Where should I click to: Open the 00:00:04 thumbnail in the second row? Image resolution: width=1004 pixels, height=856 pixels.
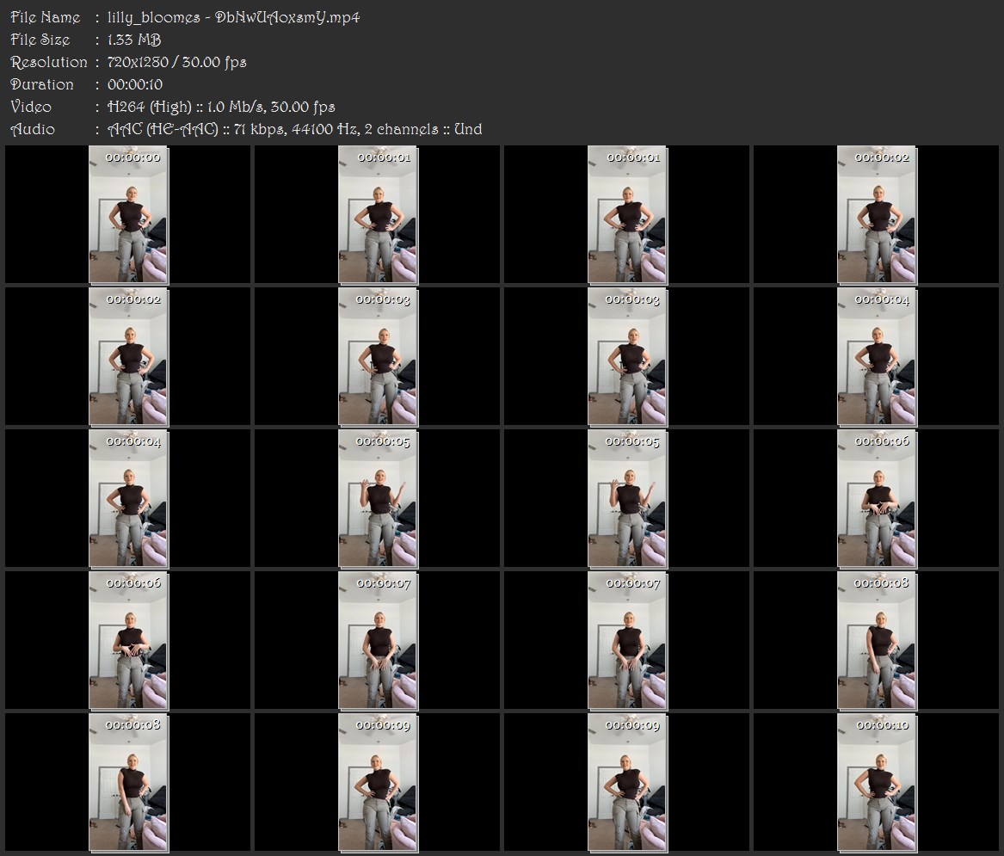coord(876,357)
